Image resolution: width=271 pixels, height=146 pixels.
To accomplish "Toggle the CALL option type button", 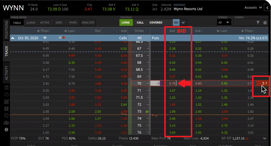I will [140, 22].
